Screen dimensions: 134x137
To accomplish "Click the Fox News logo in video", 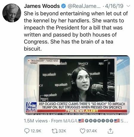I will 32,107.
